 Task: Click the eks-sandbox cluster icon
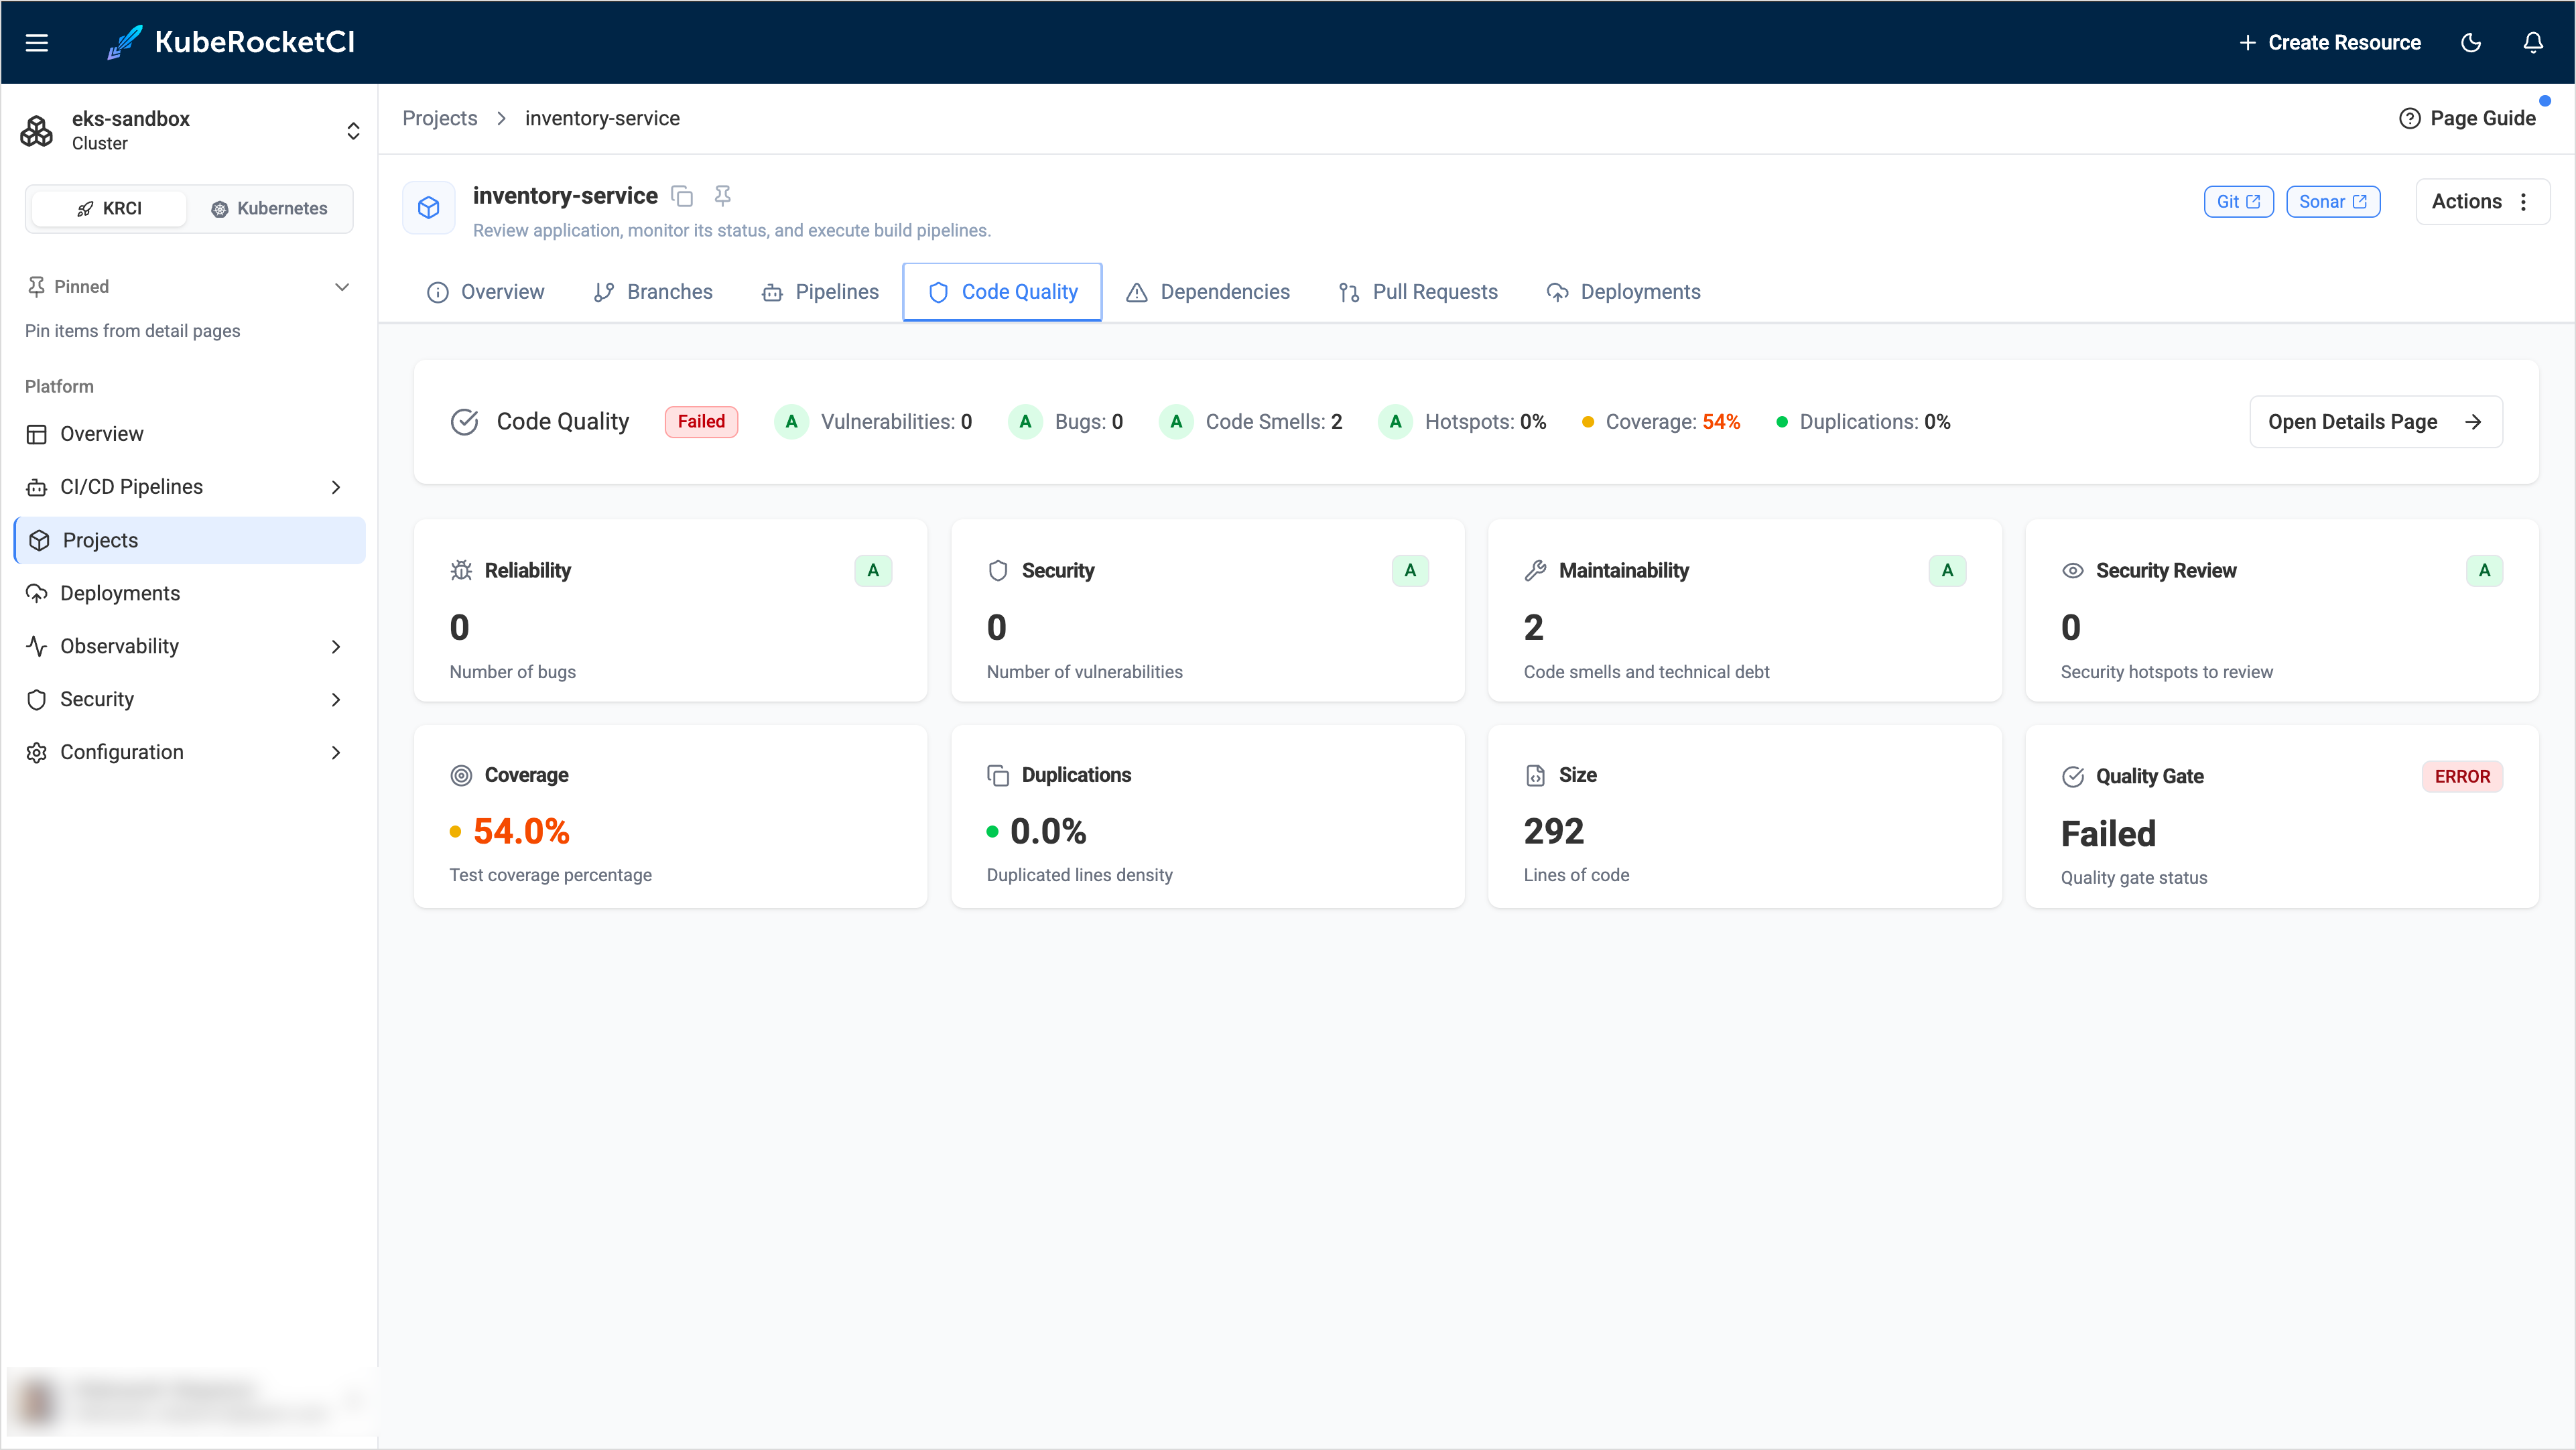tap(37, 130)
